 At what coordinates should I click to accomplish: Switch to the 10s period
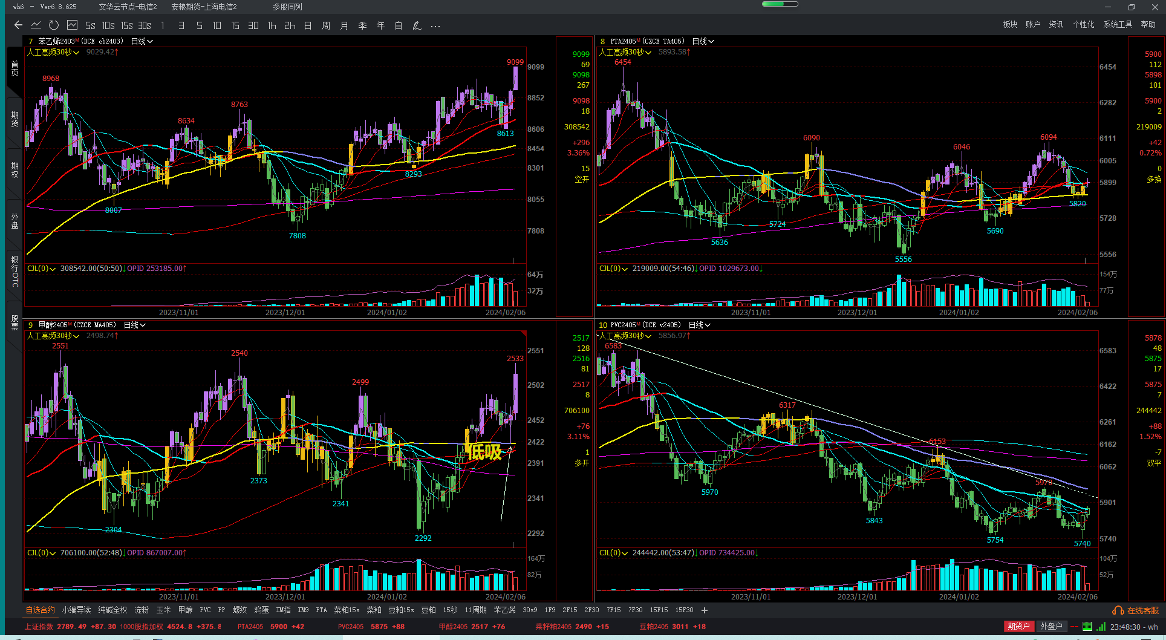click(x=108, y=25)
